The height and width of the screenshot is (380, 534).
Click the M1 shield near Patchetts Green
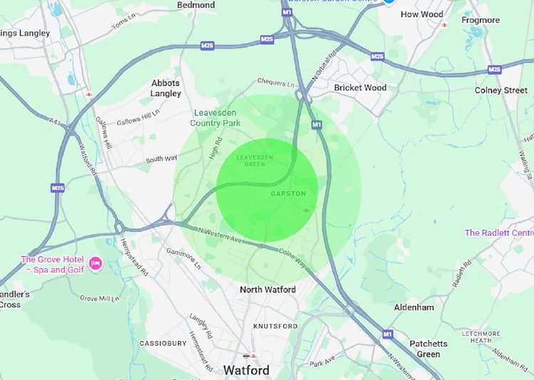(x=387, y=334)
